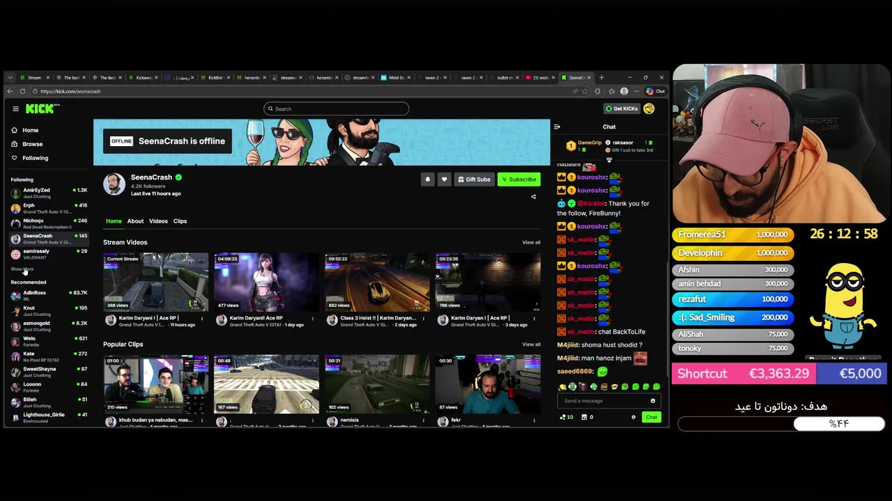892x501 pixels.
Task: Open AdinRoss in Recommended list
Action: pos(49,296)
